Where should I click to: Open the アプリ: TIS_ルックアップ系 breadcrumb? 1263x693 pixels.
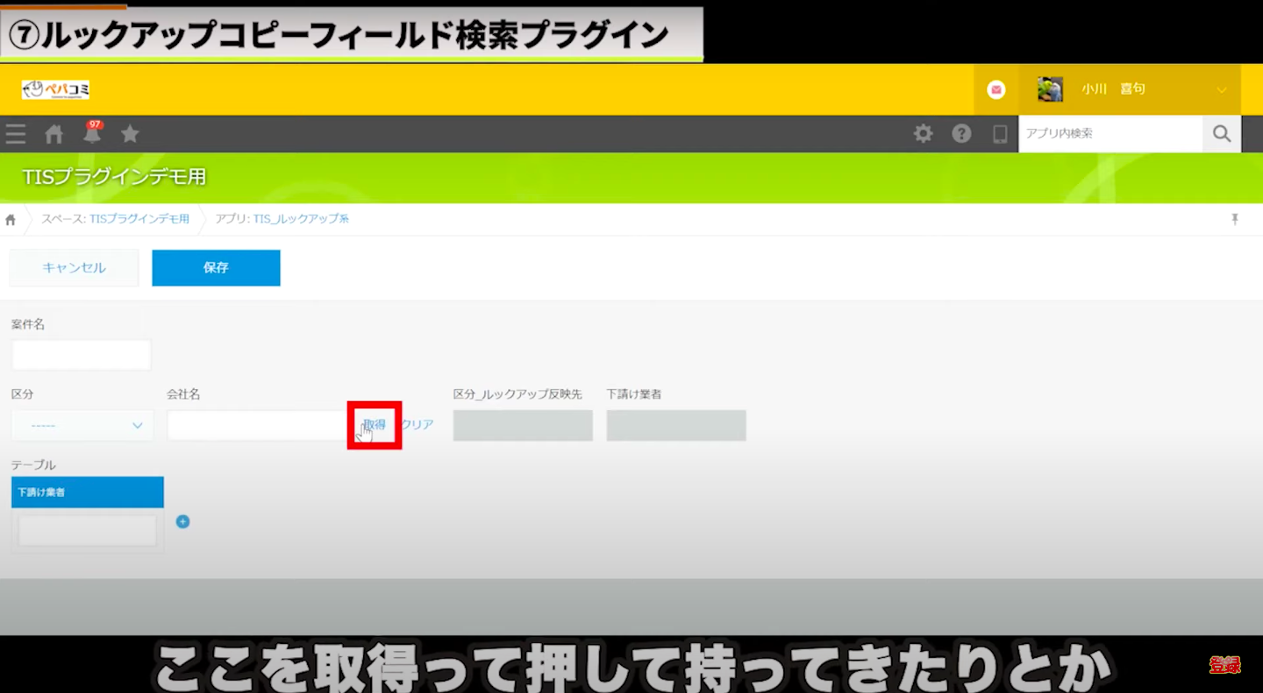[282, 219]
